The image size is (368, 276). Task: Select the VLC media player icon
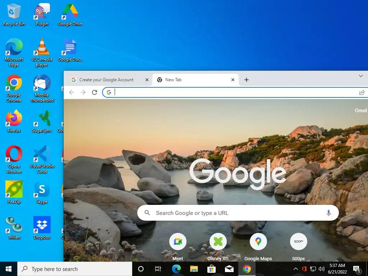point(42,52)
